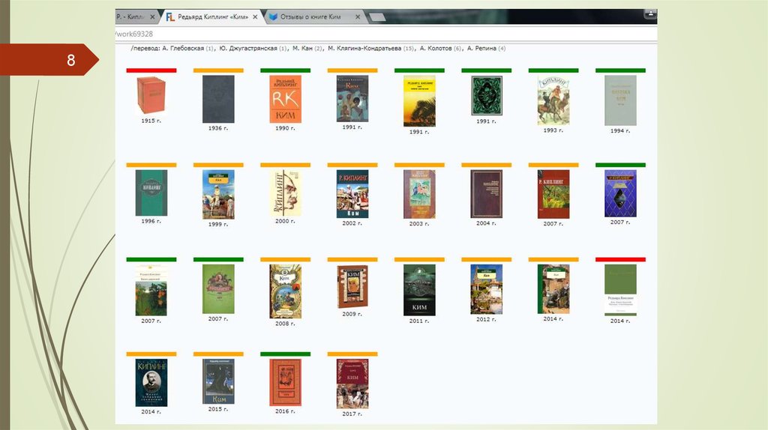Click the '2017 г.' year label

tap(352, 414)
